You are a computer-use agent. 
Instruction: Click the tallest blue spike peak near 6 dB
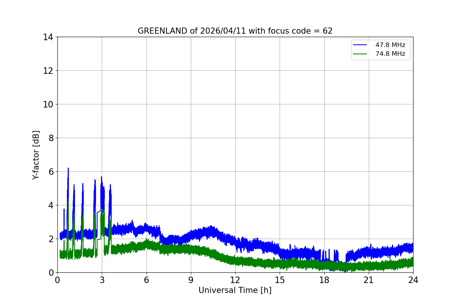tap(68, 168)
